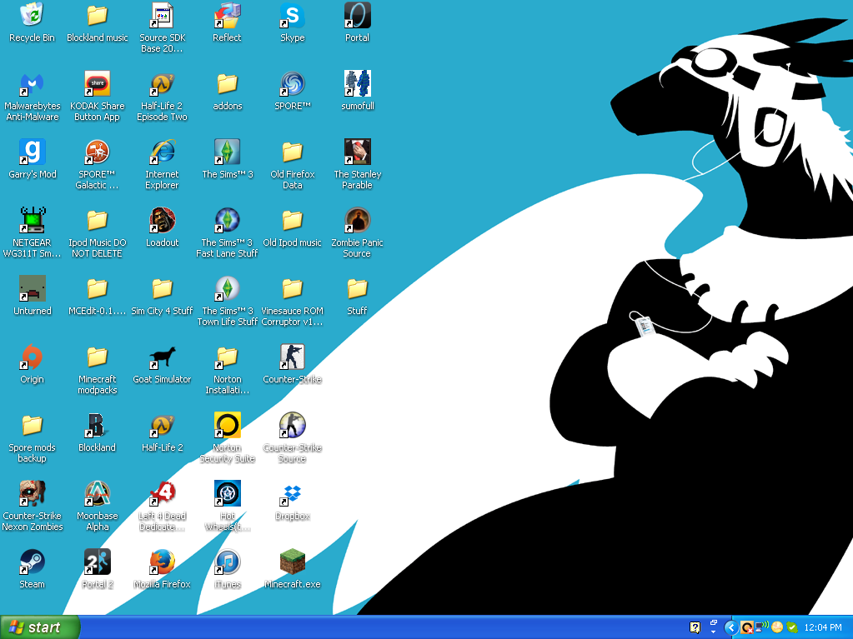The height and width of the screenshot is (639, 853).
Task: Launch Garry's Mod from the desktop
Action: click(32, 152)
